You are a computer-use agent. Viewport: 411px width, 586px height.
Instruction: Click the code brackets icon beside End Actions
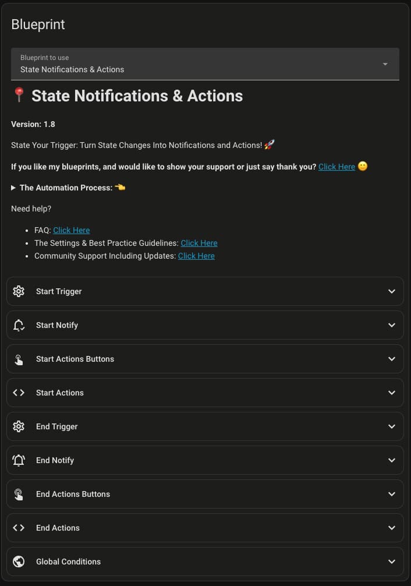coord(19,528)
